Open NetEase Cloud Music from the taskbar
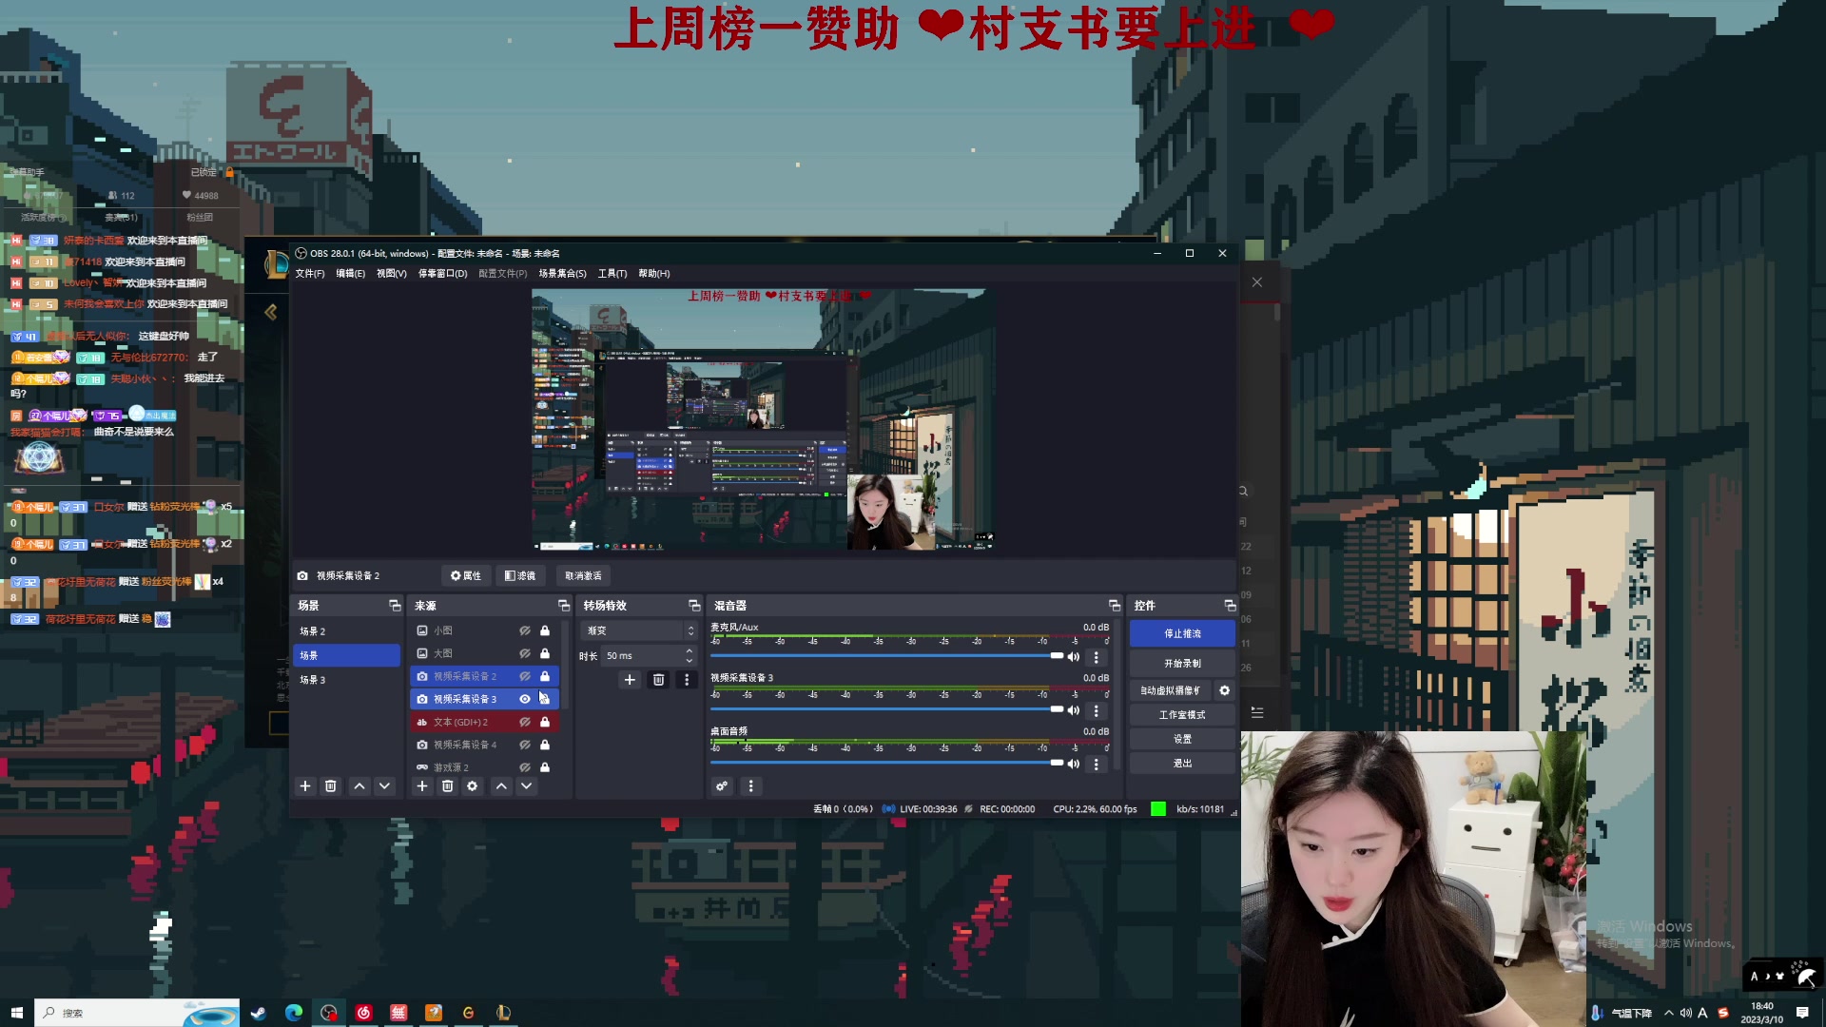 point(363,1013)
